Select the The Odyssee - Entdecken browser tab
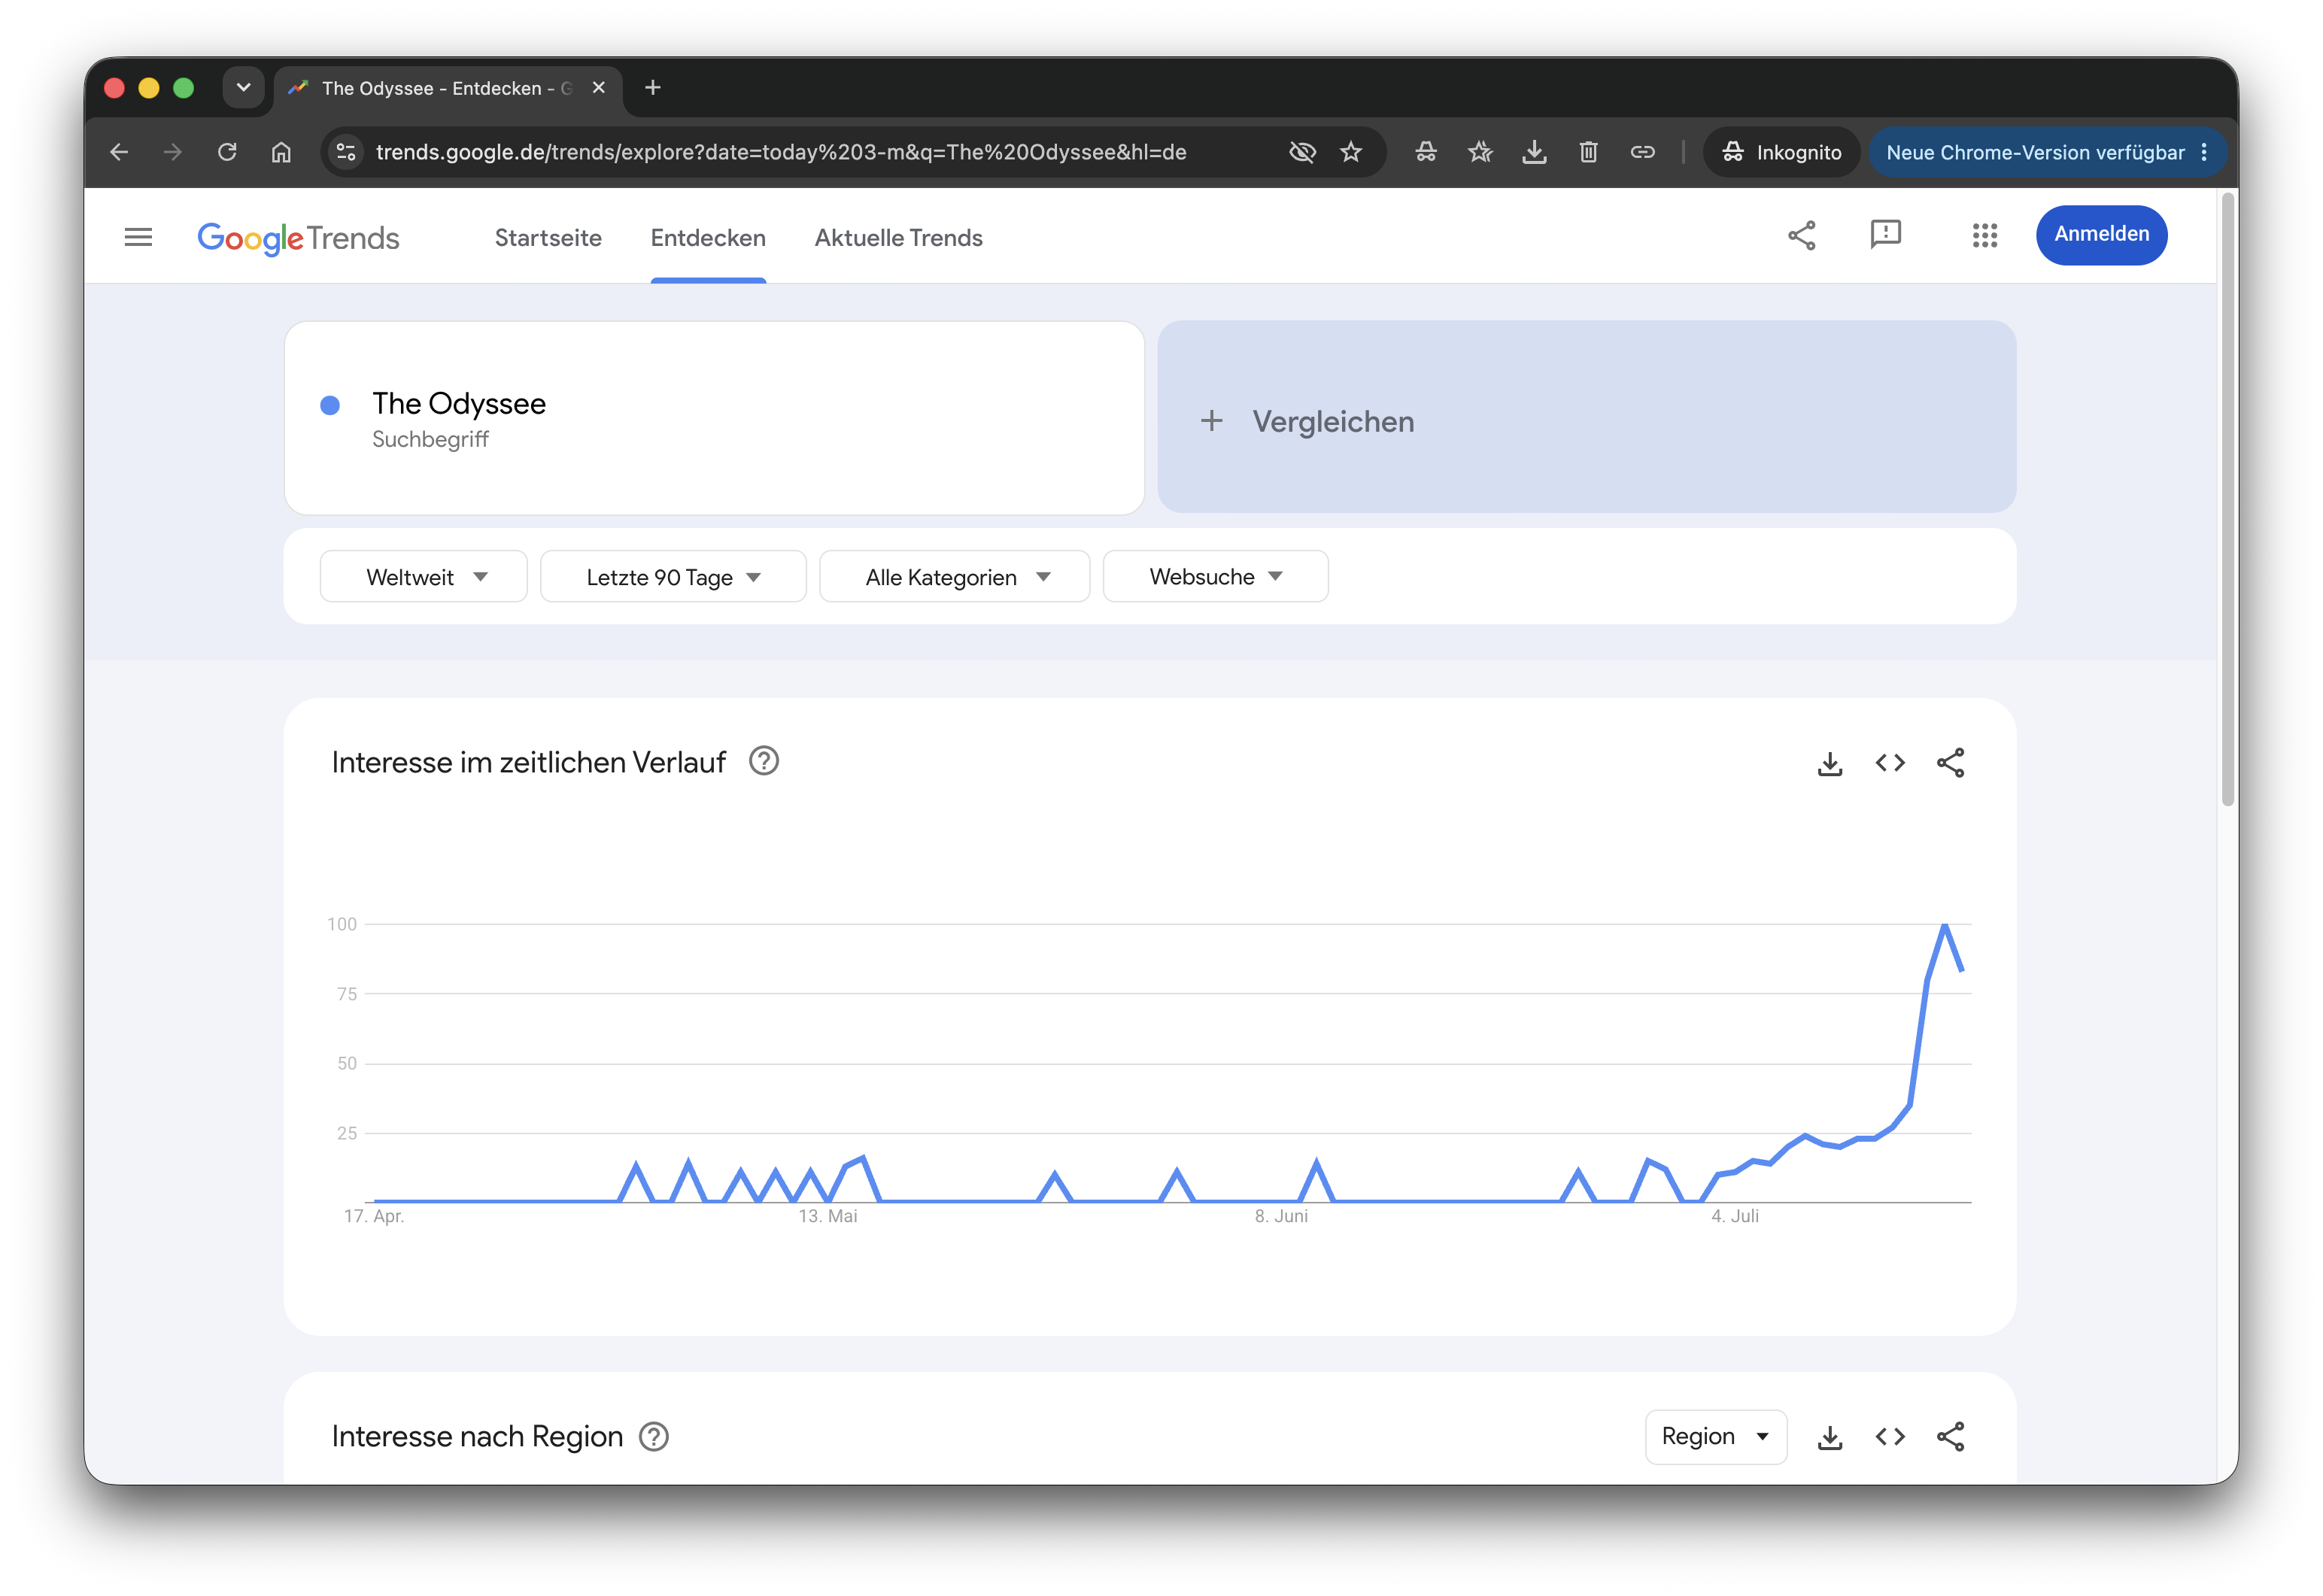2323x1596 pixels. pyautogui.click(x=447, y=88)
